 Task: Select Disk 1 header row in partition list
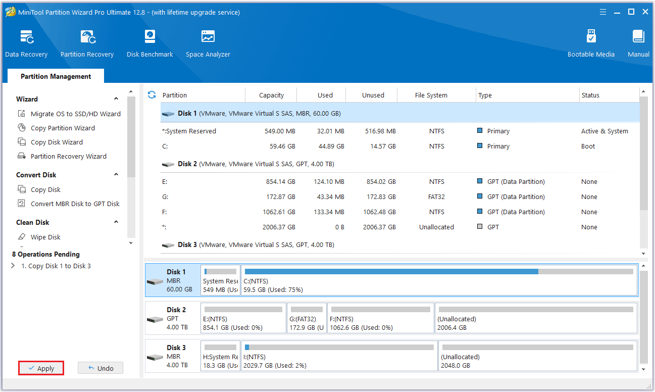[400, 114]
